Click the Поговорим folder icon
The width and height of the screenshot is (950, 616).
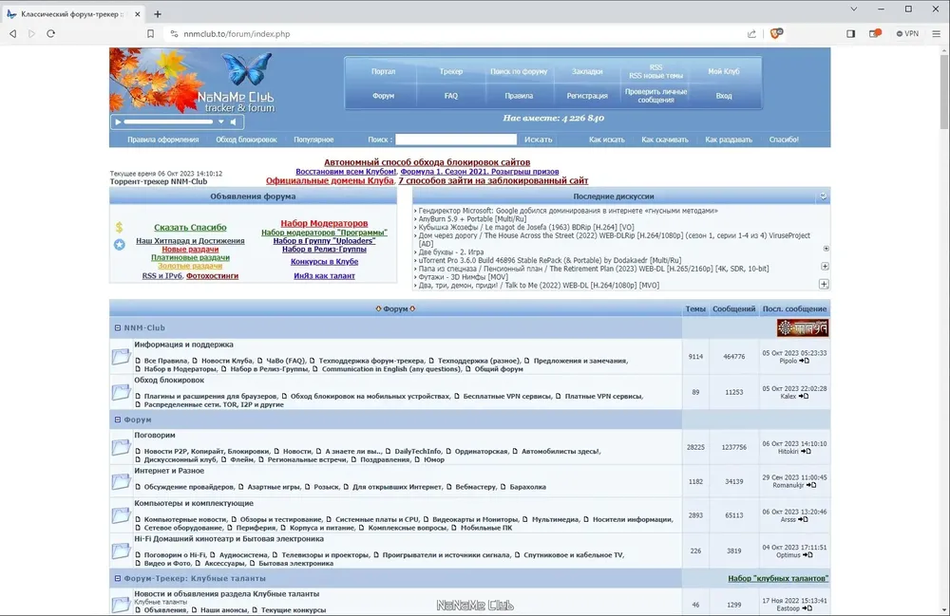coord(122,447)
